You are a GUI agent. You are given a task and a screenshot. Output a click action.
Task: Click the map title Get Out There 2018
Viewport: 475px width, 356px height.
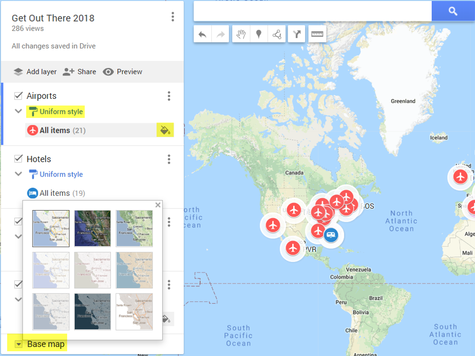pos(53,18)
